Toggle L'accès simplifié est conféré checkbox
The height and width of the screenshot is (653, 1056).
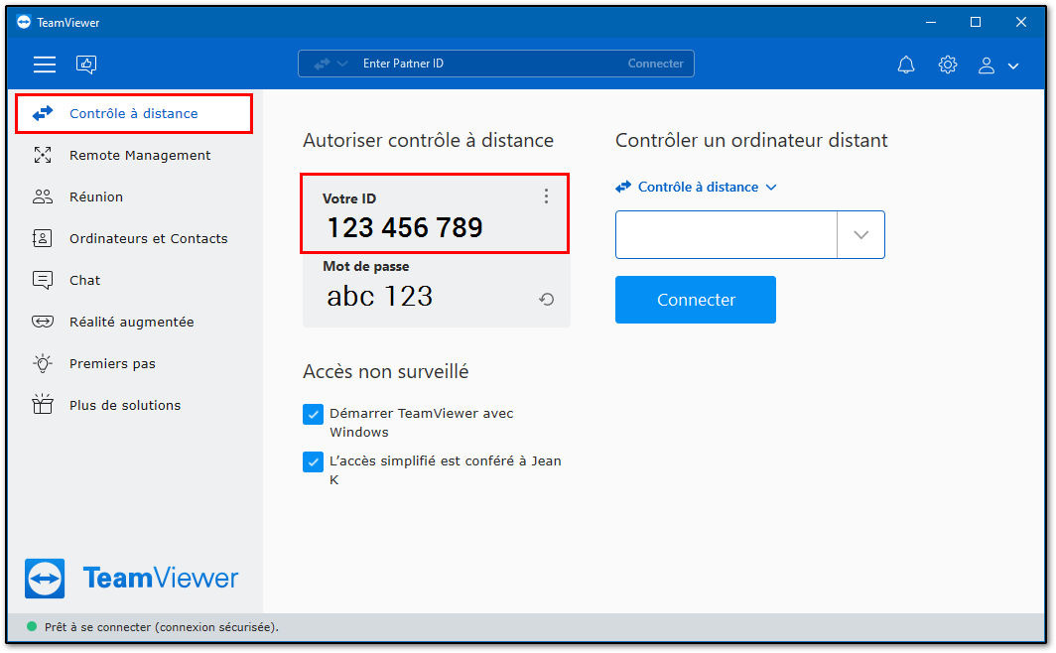tap(314, 461)
